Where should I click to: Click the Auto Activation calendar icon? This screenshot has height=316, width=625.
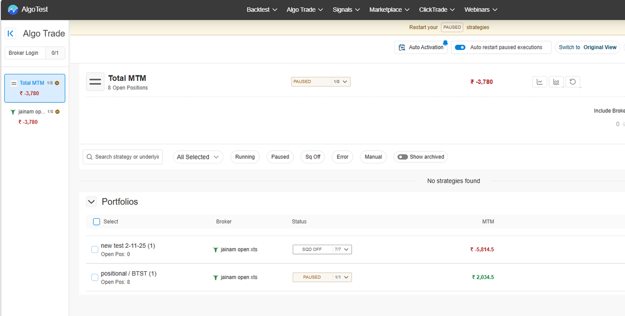click(x=402, y=47)
